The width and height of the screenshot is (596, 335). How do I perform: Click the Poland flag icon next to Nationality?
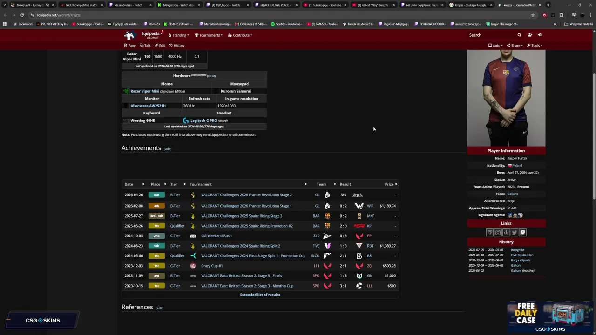coord(510,165)
